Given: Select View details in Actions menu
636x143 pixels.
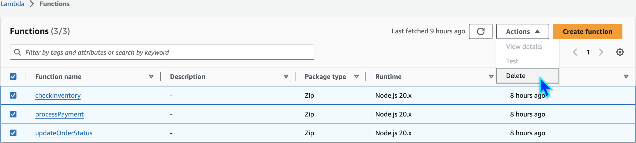Looking at the screenshot, I should (x=524, y=47).
